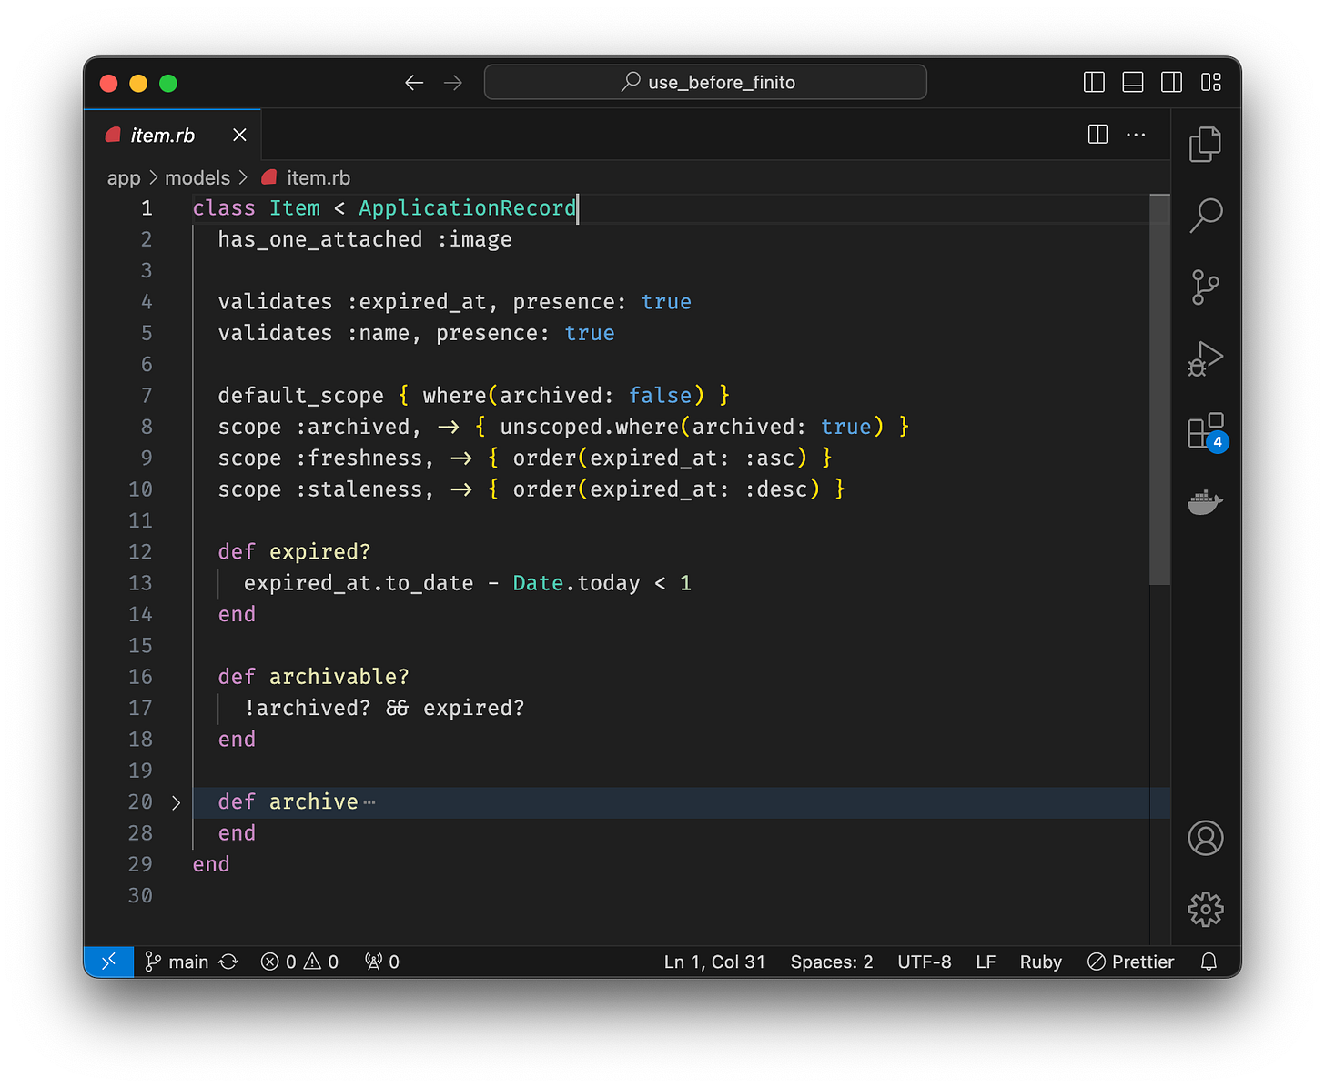This screenshot has height=1088, width=1325.
Task: Toggle the bottom panel visibility
Action: click(1132, 82)
